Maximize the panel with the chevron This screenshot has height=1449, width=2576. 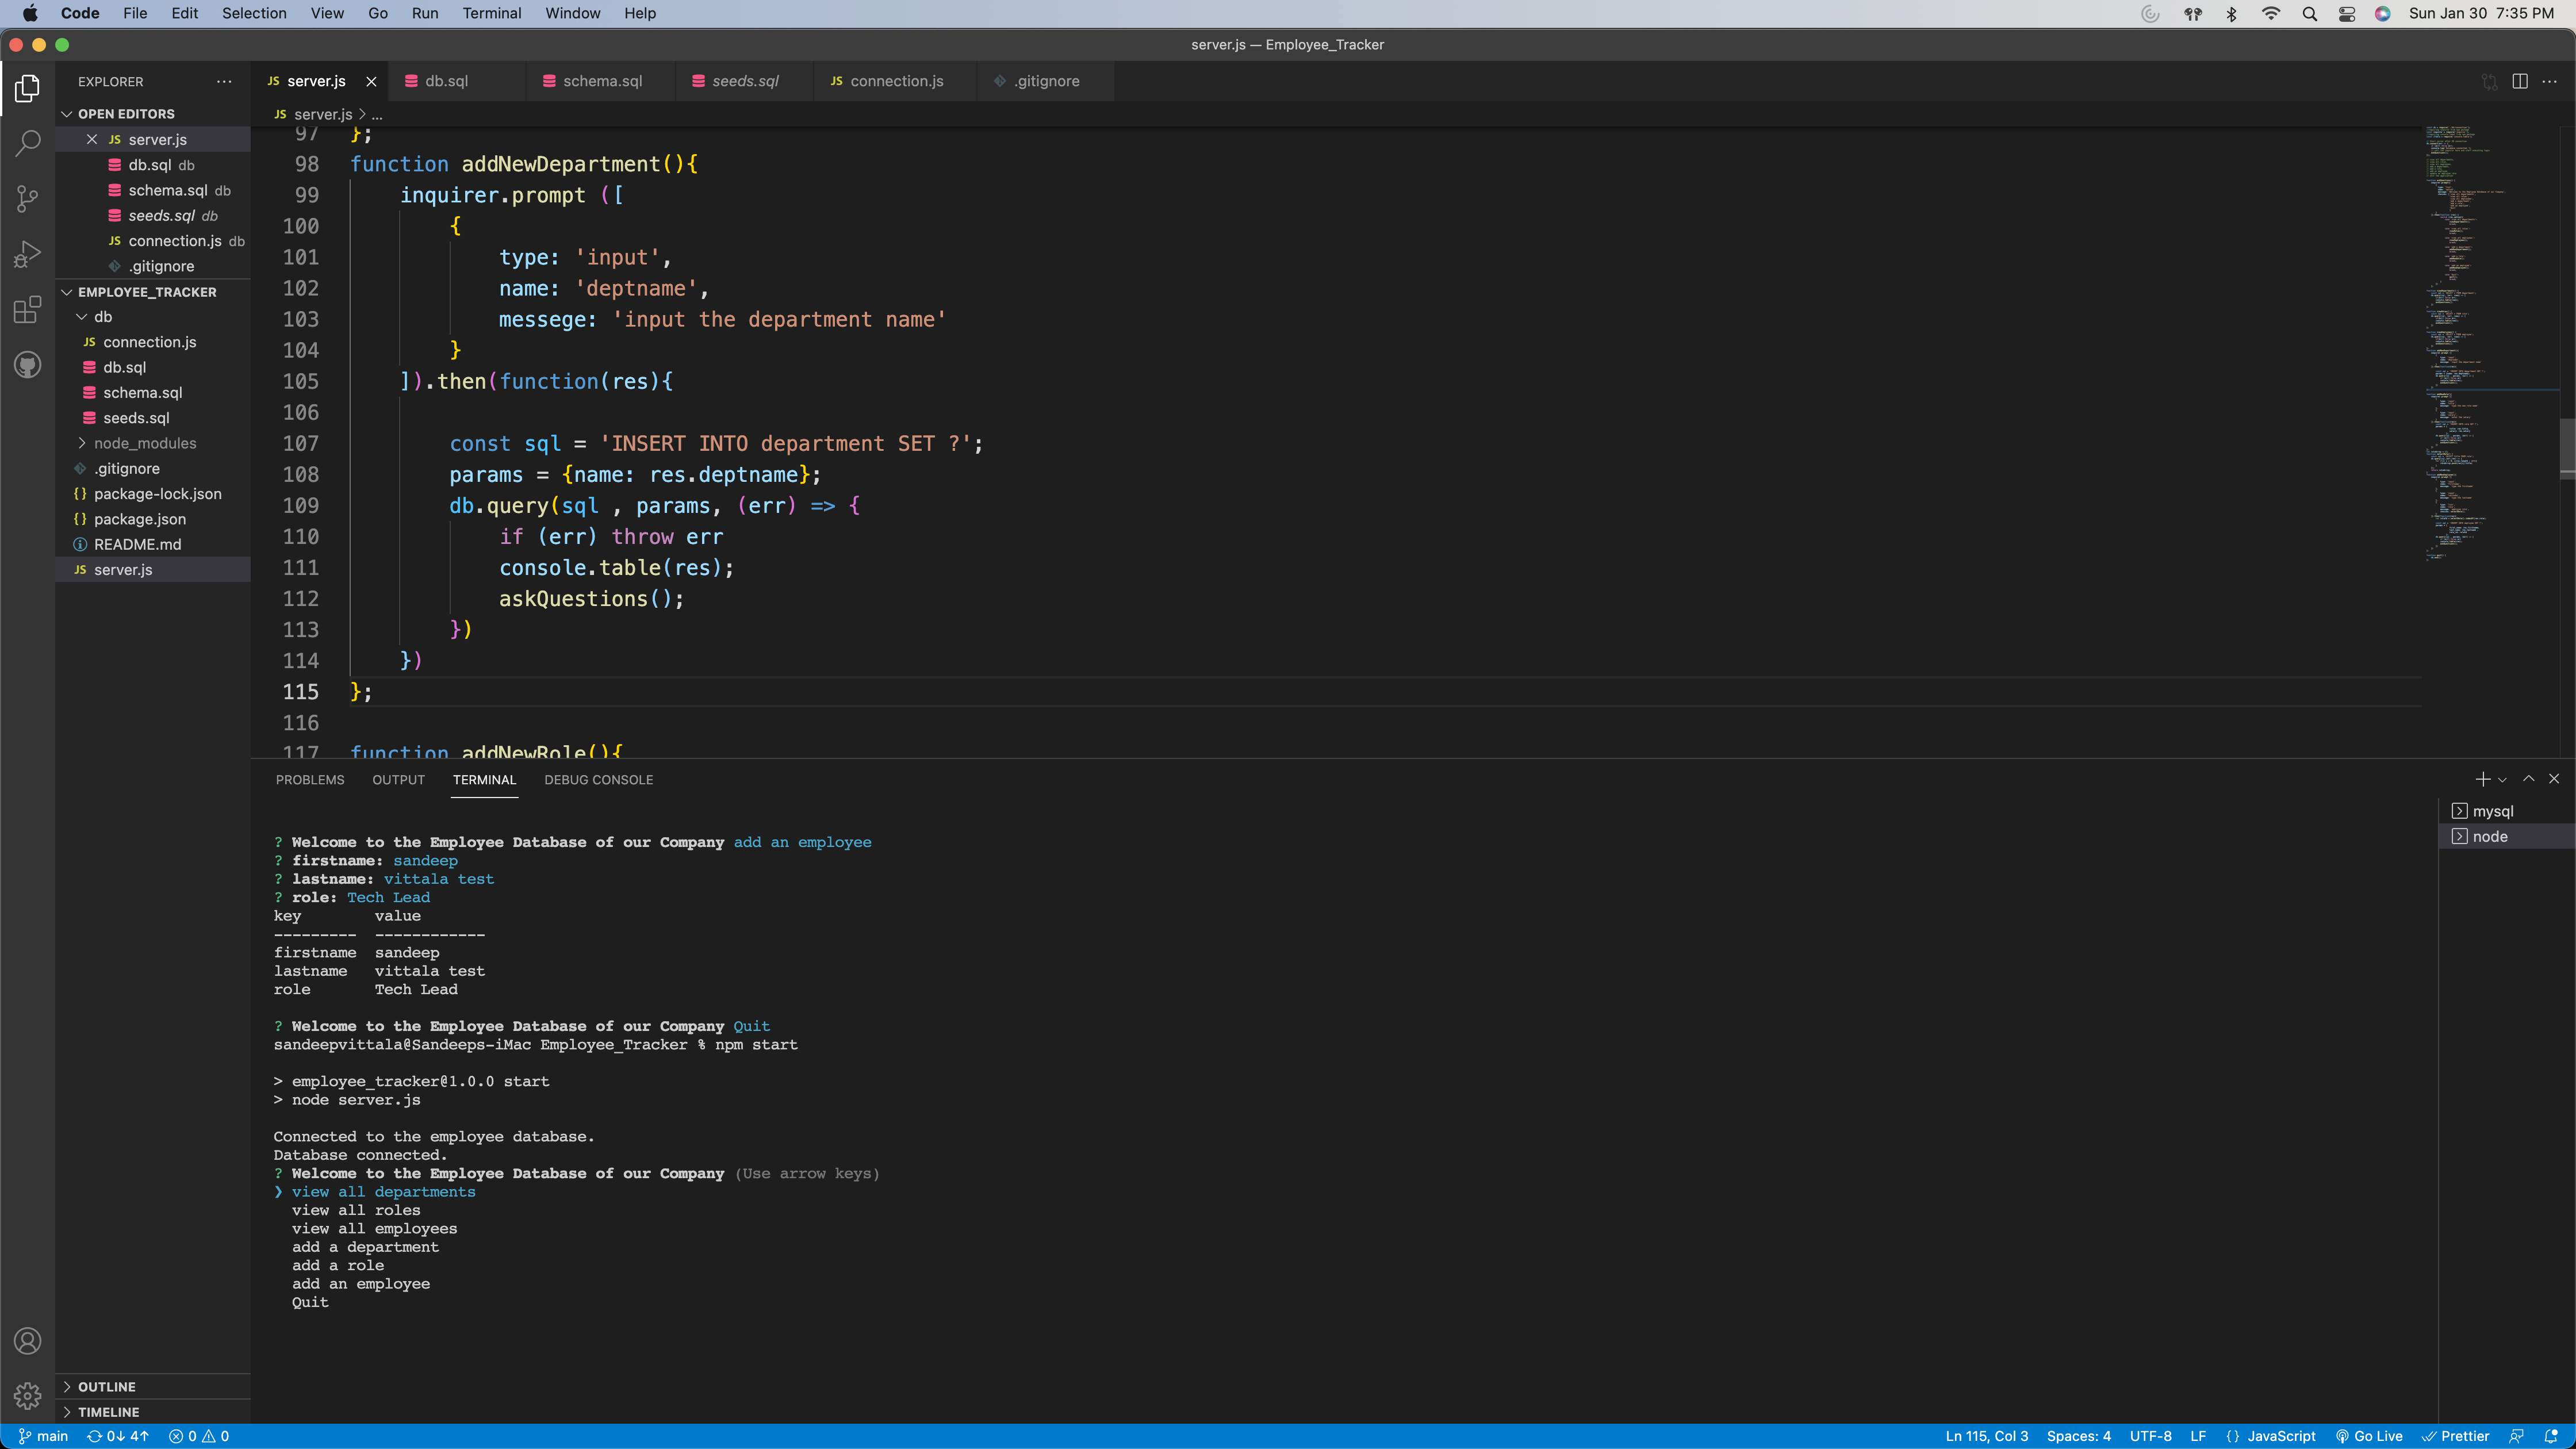[2528, 779]
